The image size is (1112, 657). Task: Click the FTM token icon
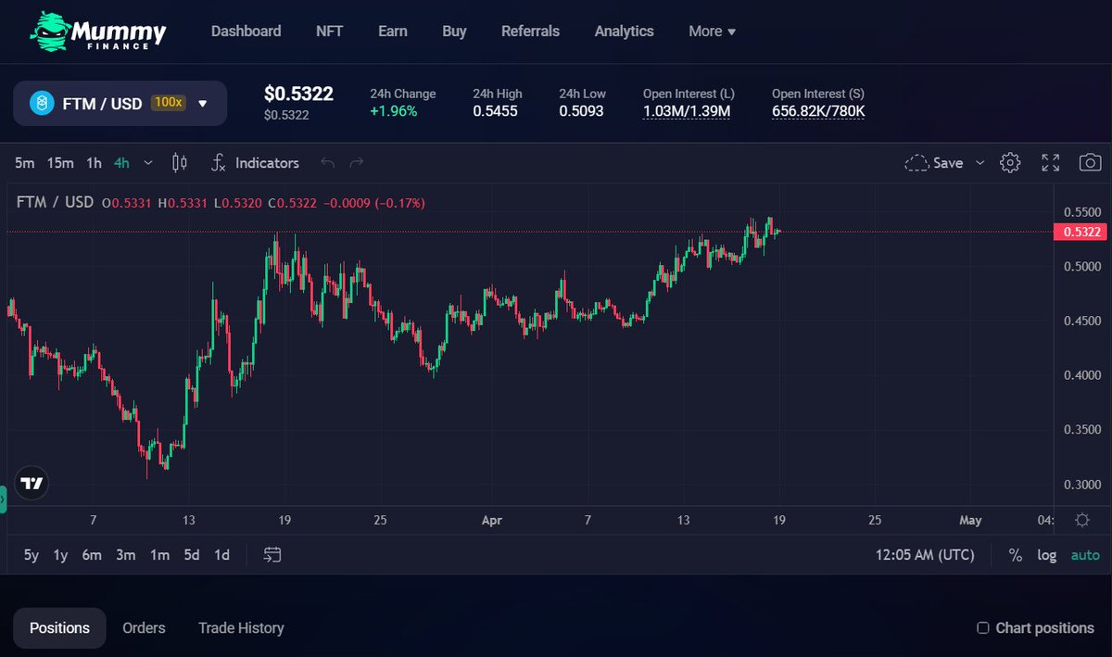[x=42, y=103]
